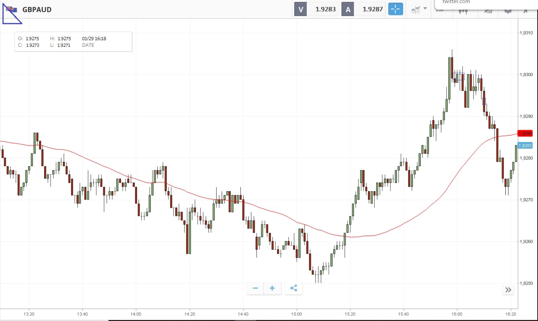
Task: Click the 1,9270 price axis label
Action: [526, 200]
